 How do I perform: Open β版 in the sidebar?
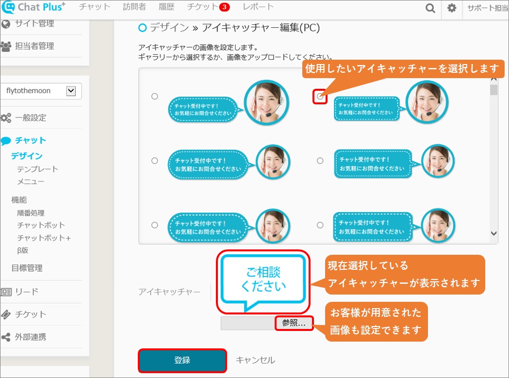23,250
